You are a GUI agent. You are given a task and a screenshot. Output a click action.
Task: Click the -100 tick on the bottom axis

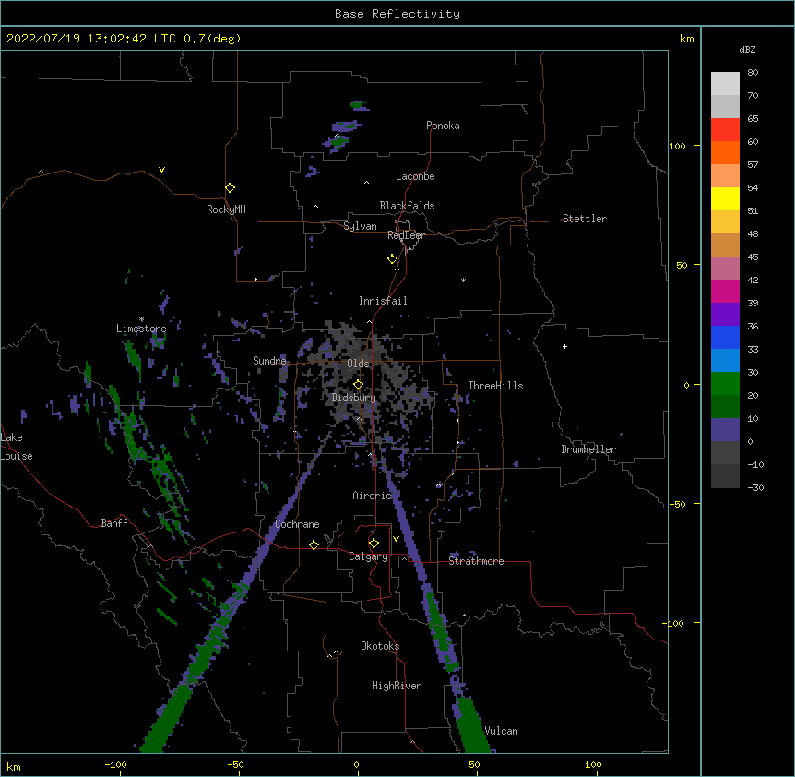115,764
